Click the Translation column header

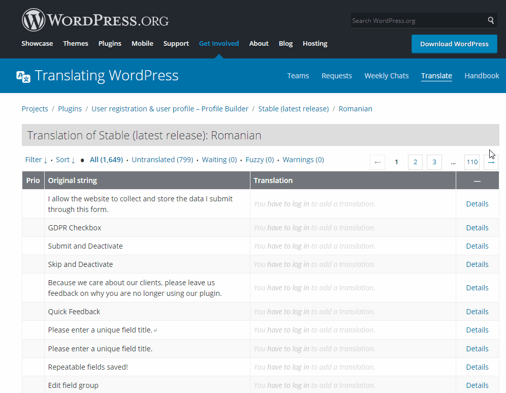pyautogui.click(x=353, y=180)
